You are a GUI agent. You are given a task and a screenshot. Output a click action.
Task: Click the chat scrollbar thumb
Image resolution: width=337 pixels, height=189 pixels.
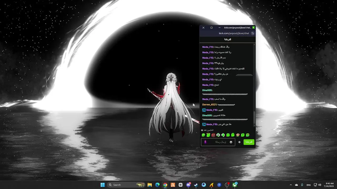pyautogui.click(x=254, y=118)
